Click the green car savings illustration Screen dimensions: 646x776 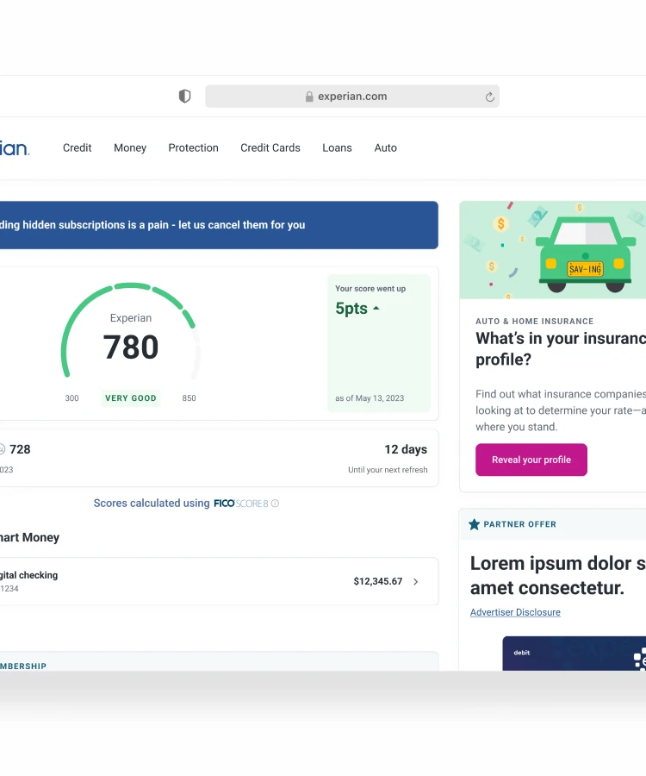tap(553, 250)
